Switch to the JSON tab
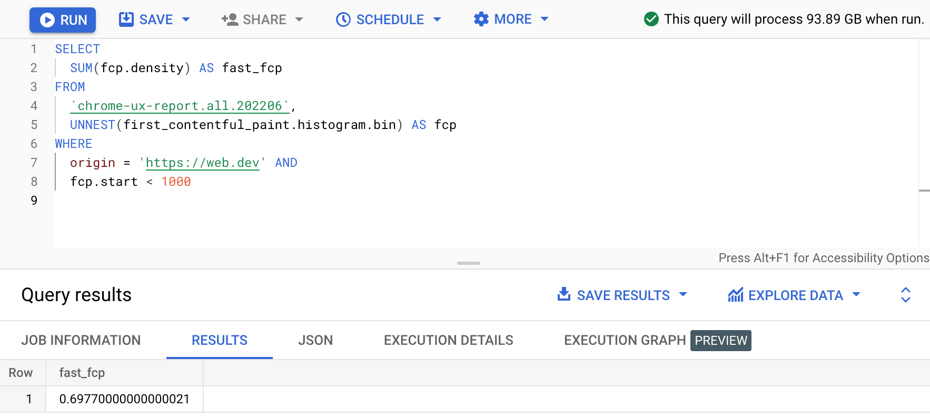The width and height of the screenshot is (930, 418). 315,340
